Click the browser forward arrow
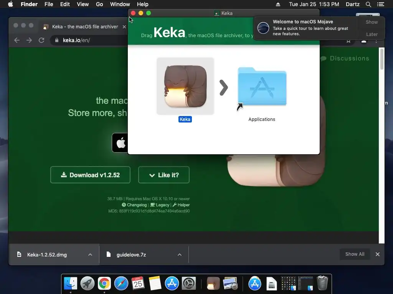This screenshot has width=393, height=294. click(x=29, y=40)
